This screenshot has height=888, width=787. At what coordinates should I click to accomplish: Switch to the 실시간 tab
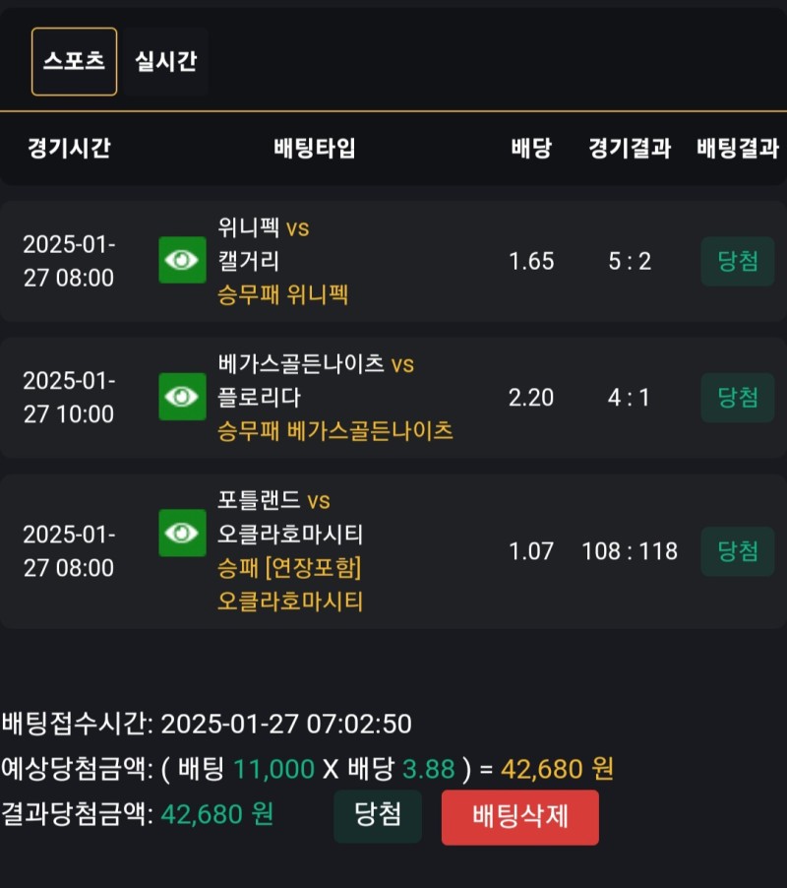pyautogui.click(x=165, y=61)
